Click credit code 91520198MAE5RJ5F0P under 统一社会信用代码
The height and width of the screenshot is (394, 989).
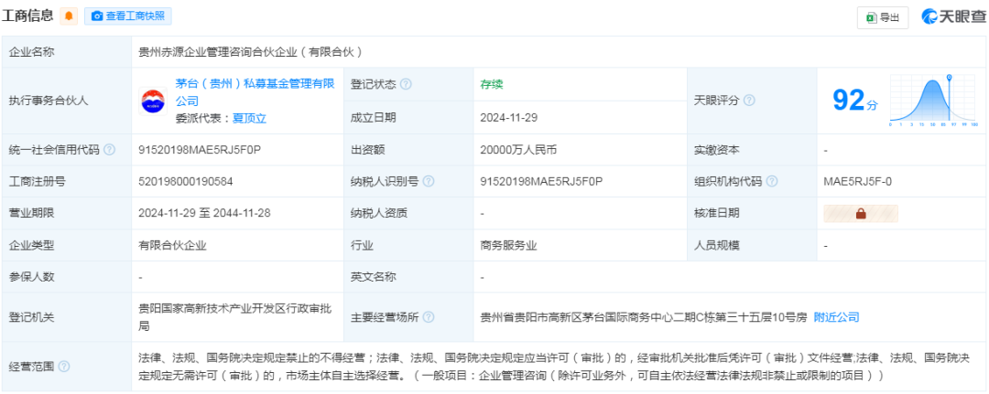(x=200, y=150)
